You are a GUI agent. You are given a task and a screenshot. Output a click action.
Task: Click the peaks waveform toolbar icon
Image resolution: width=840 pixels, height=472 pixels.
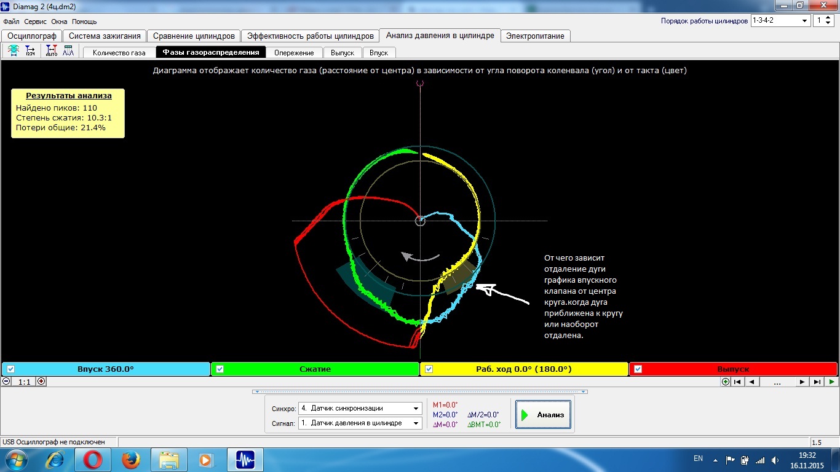pyautogui.click(x=68, y=51)
